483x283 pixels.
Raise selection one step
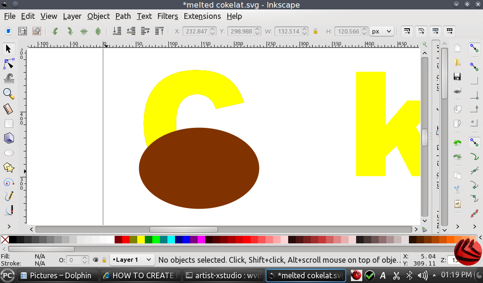pyautogui.click(x=145, y=31)
